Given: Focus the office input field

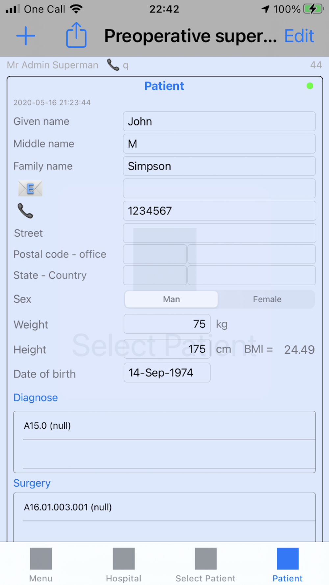Looking at the screenshot, I should point(251,254).
